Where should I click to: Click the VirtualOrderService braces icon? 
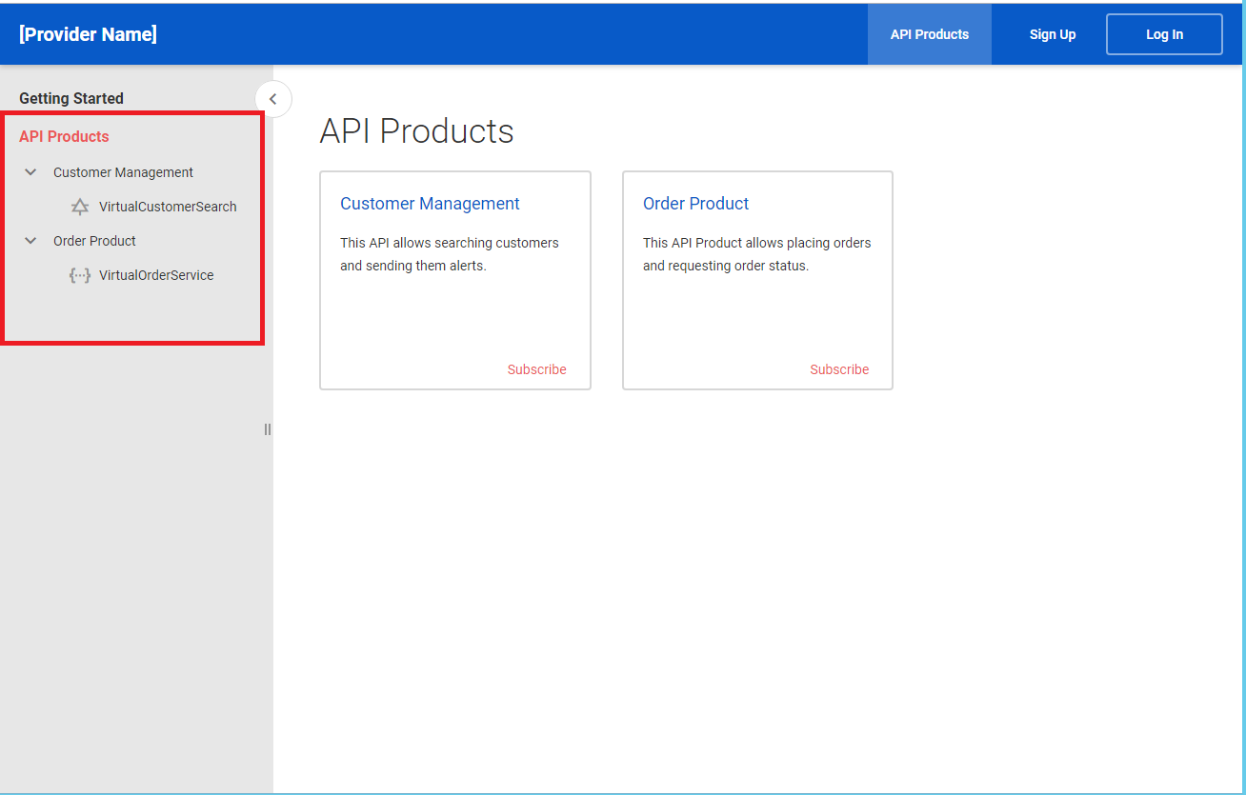(x=80, y=275)
